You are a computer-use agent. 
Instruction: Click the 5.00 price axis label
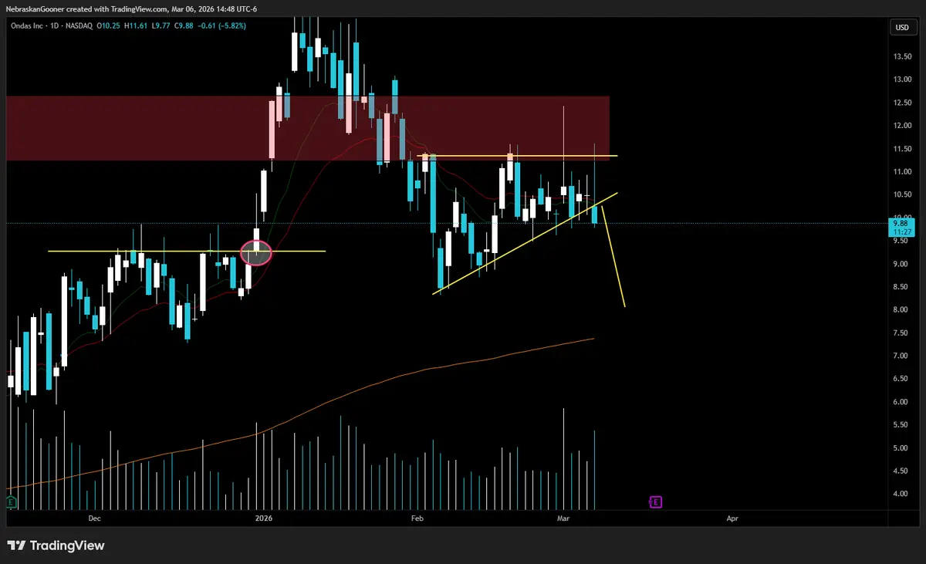click(x=902, y=448)
